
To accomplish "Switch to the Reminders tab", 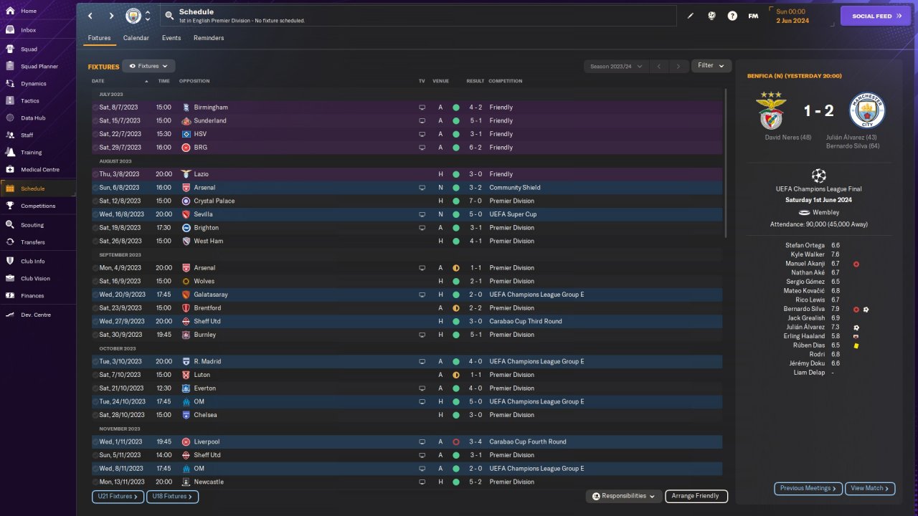I will click(209, 38).
